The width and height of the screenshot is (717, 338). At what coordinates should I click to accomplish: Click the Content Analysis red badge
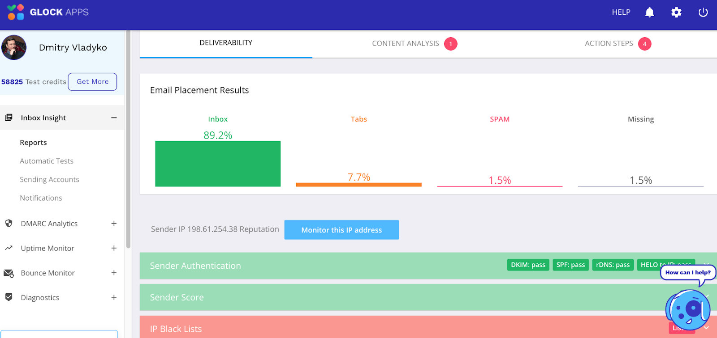tap(451, 44)
